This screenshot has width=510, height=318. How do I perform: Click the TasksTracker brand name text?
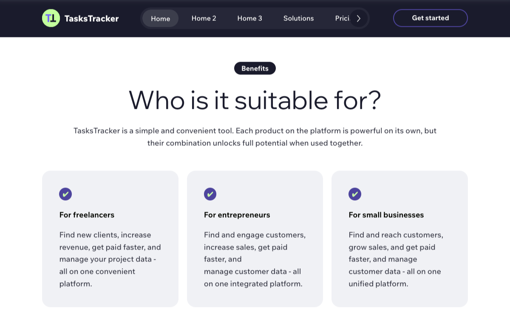[x=91, y=18]
